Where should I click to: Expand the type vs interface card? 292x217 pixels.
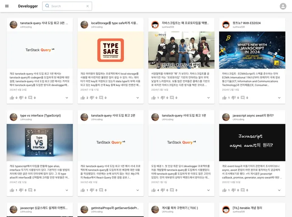[67, 190]
